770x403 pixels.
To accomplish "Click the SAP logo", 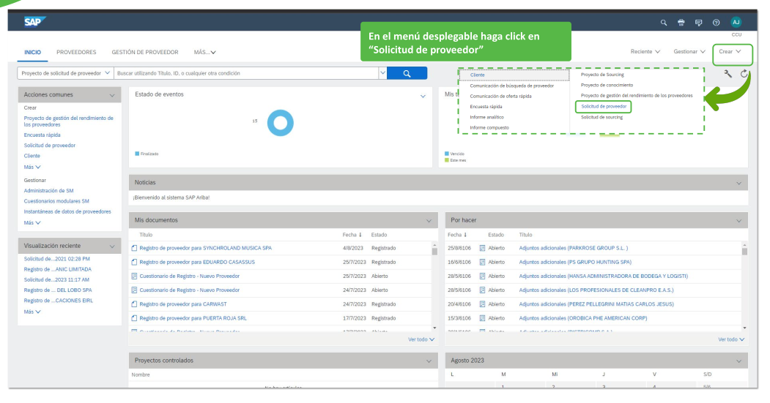I will [x=34, y=21].
